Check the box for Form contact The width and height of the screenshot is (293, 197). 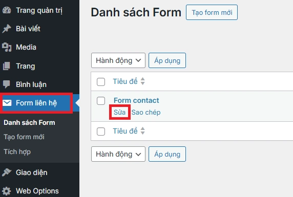tap(101, 101)
